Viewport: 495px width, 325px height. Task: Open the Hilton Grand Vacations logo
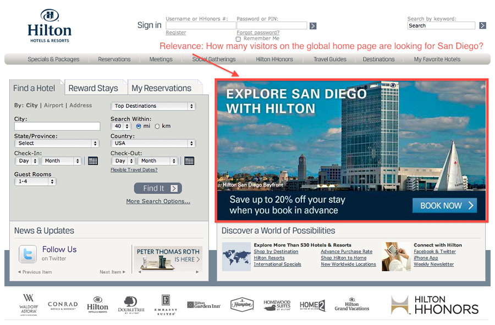351,305
